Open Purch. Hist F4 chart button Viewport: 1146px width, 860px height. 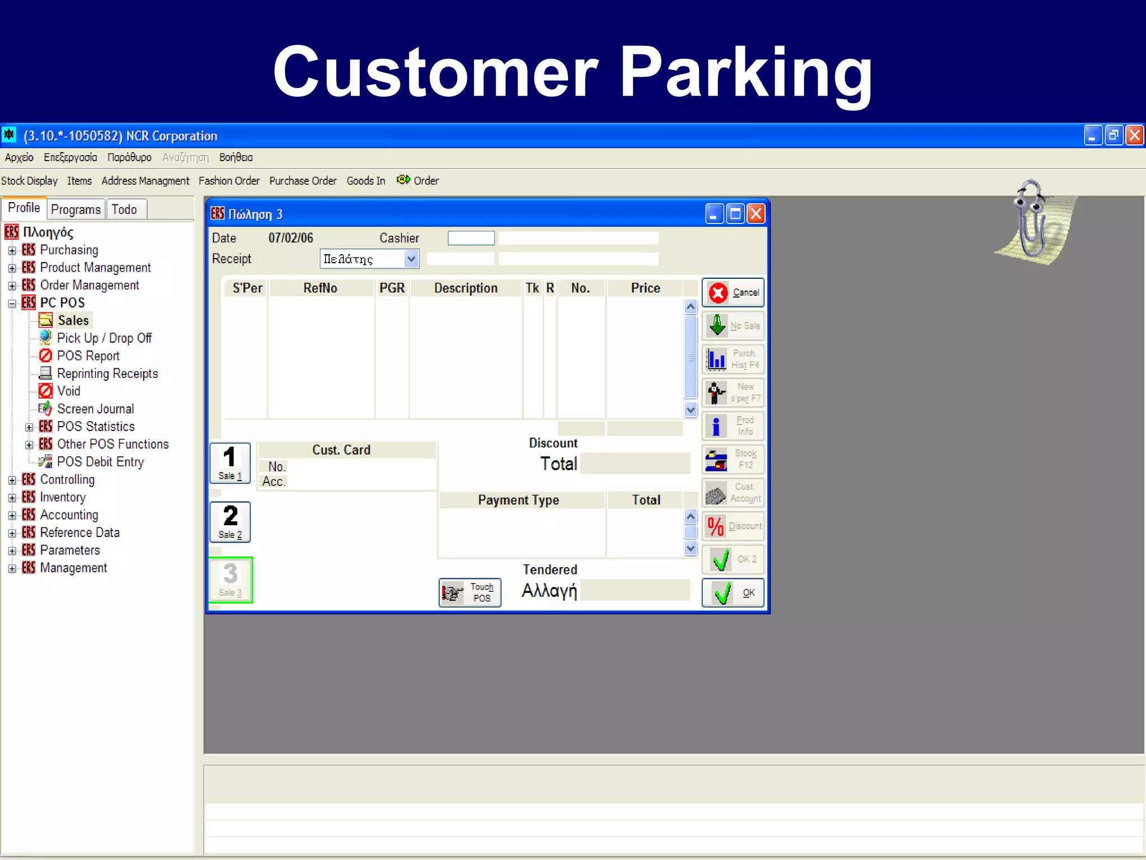click(x=733, y=359)
